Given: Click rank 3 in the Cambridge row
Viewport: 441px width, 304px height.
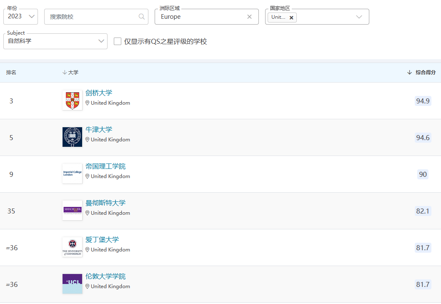Looking at the screenshot, I should 11,101.
